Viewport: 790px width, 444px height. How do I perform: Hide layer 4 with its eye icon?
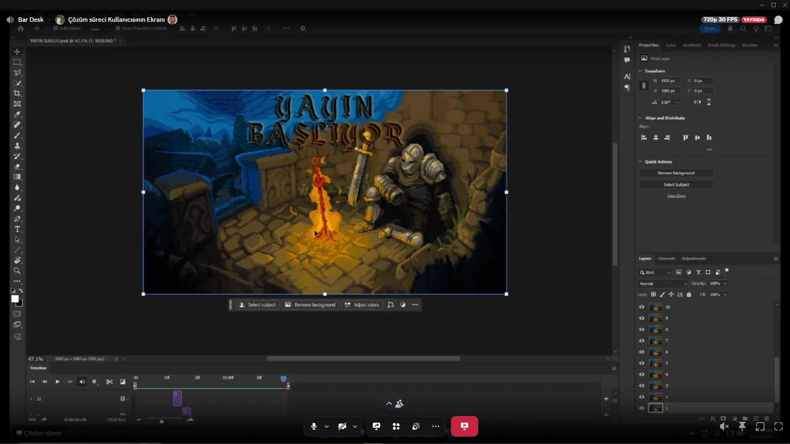[x=642, y=374]
